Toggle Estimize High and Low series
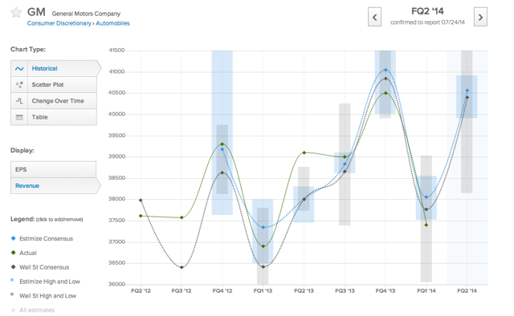Image resolution: width=514 pixels, height=316 pixels. point(50,282)
